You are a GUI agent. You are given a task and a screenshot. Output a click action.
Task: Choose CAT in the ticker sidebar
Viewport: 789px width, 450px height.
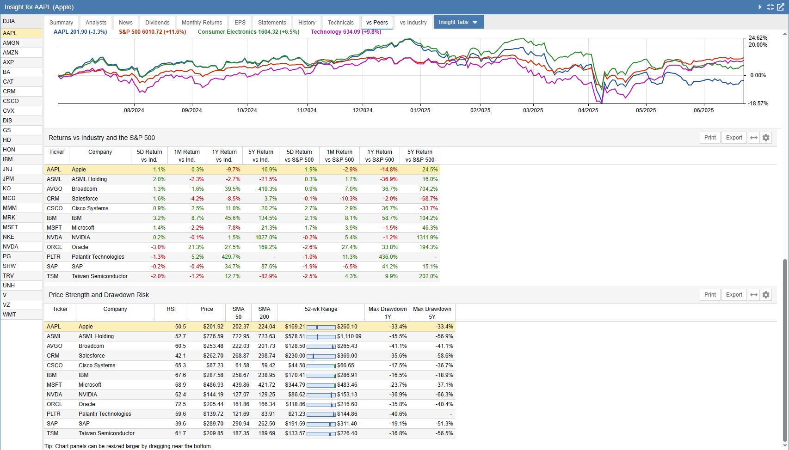[21, 82]
